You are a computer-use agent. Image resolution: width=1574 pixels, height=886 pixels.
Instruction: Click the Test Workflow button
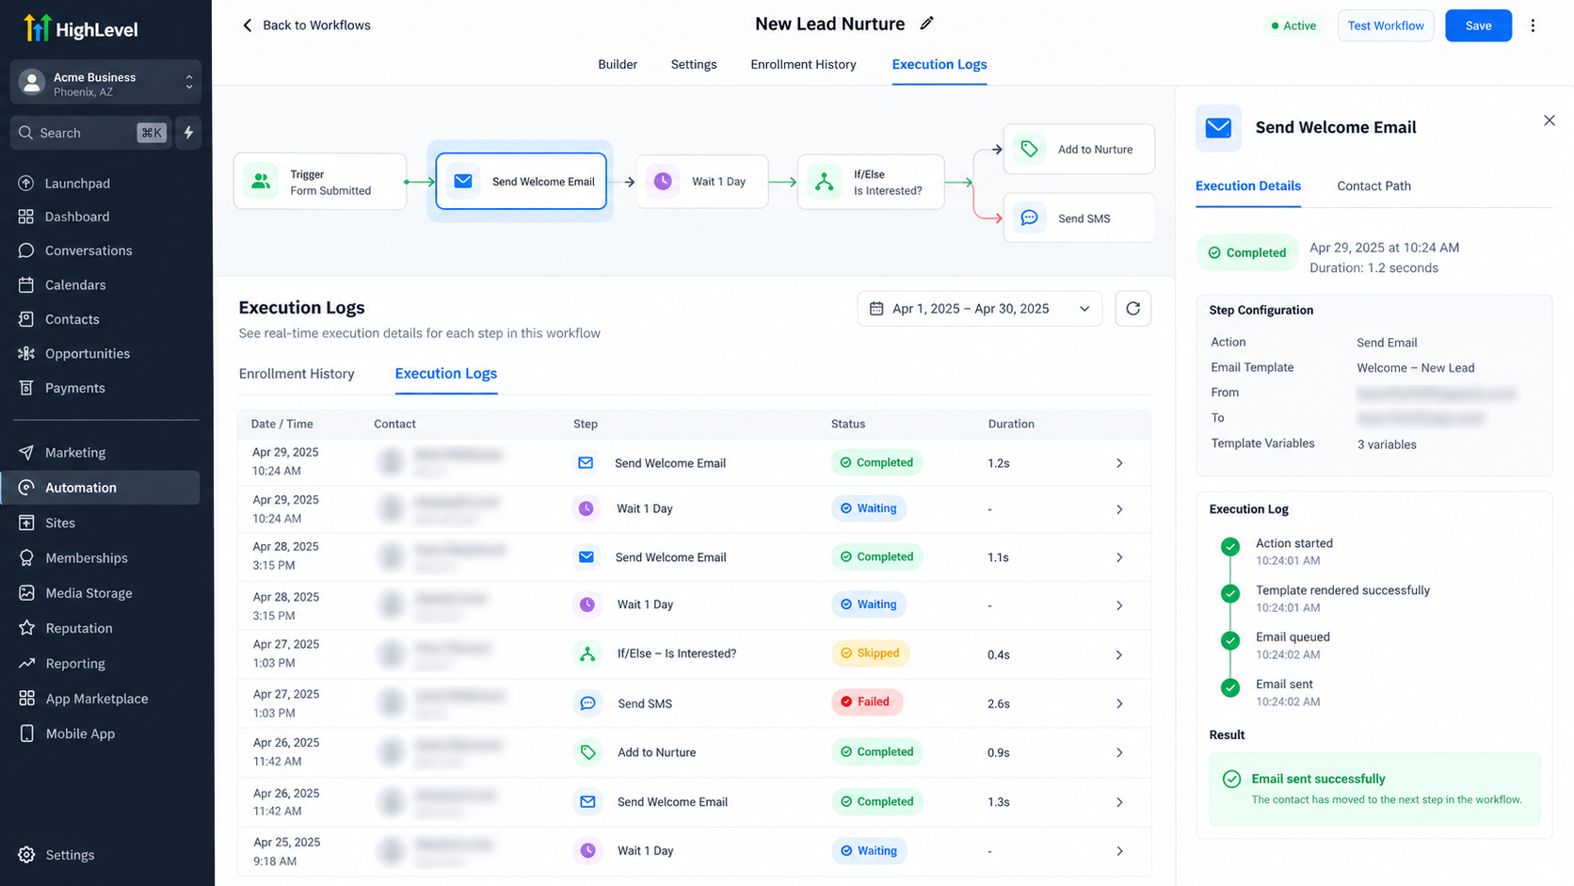[1386, 25]
